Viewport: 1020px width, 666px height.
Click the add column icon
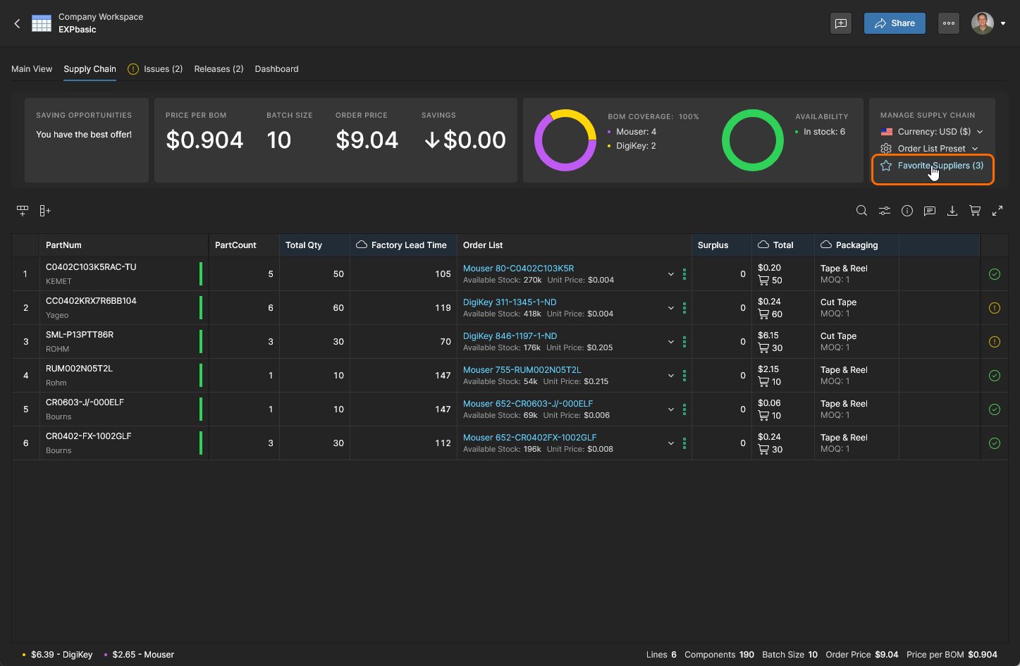click(45, 211)
